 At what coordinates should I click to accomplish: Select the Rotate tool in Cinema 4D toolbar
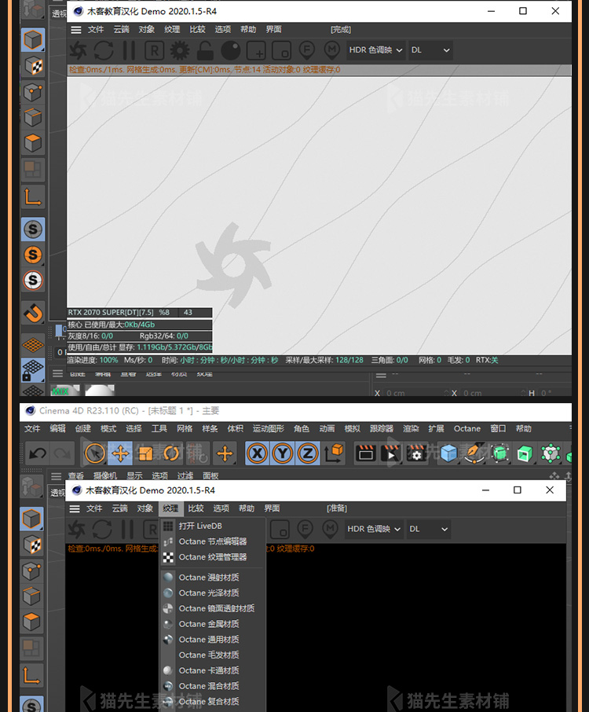pyautogui.click(x=171, y=453)
